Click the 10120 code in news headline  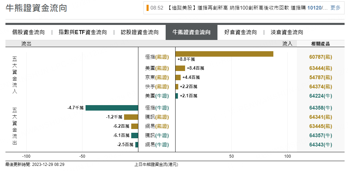pos(315,8)
